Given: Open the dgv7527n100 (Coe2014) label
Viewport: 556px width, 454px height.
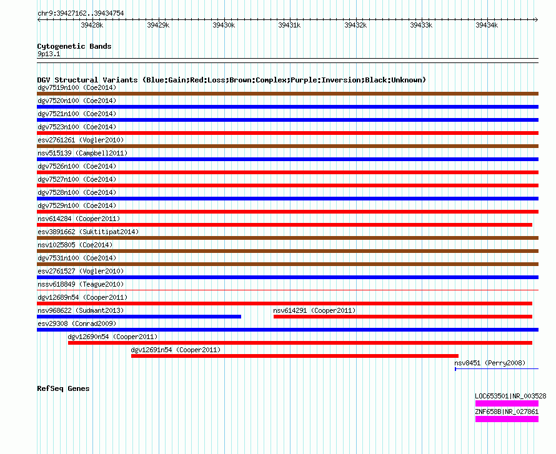Looking at the screenshot, I should (x=77, y=179).
